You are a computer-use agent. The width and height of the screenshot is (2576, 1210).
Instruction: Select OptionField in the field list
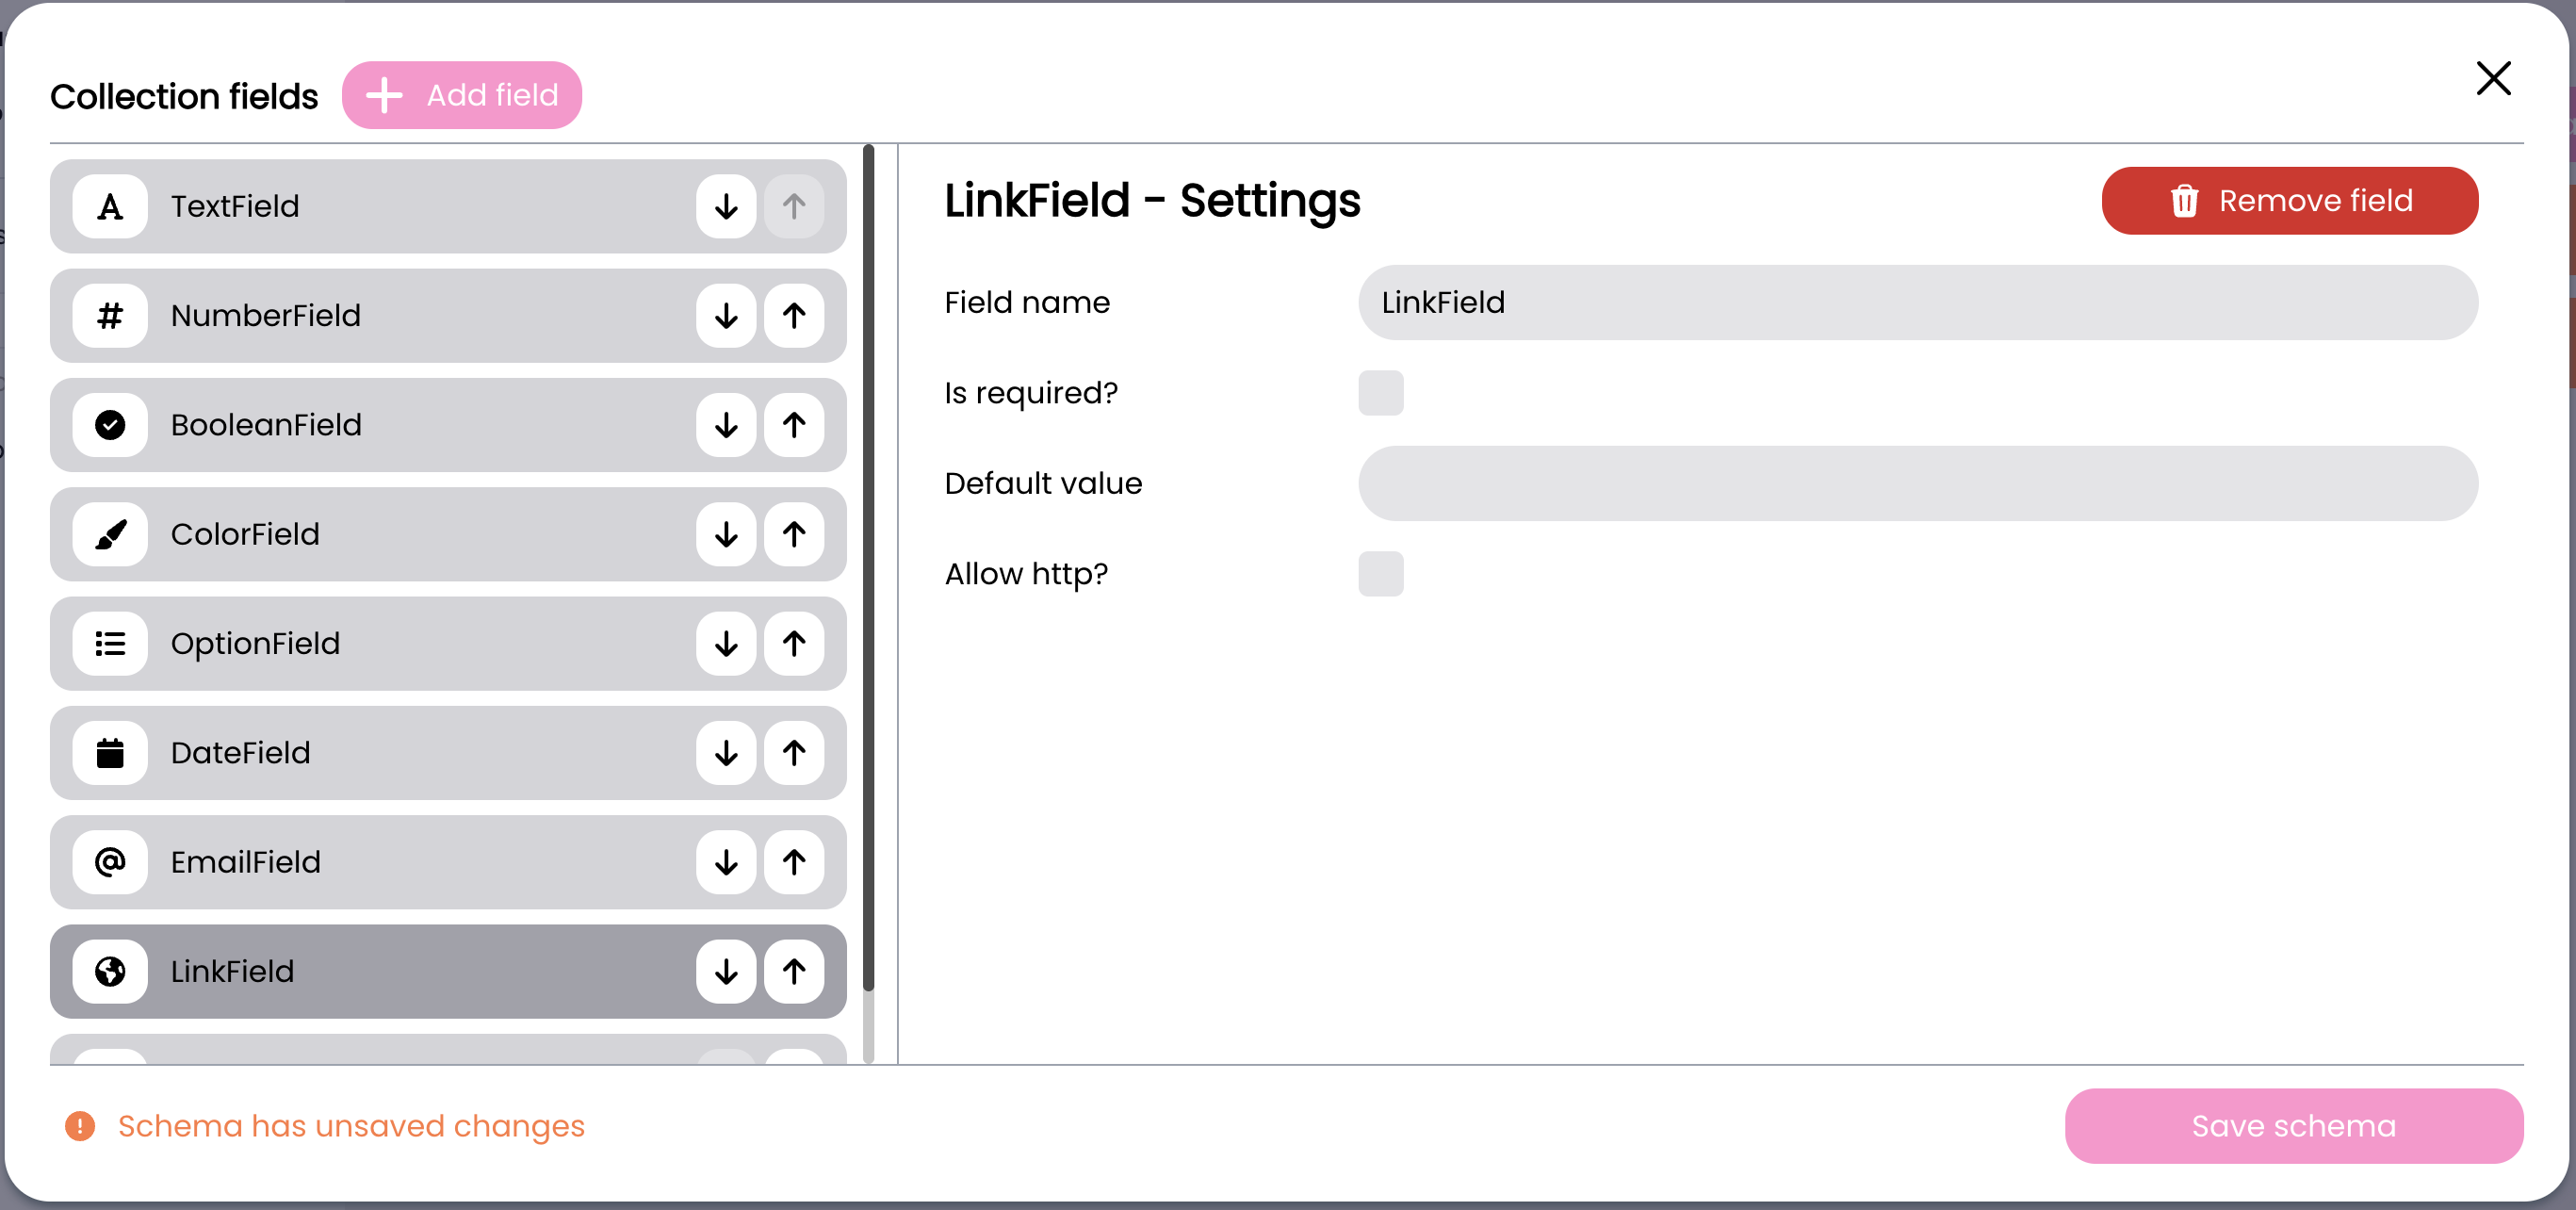pos(400,644)
